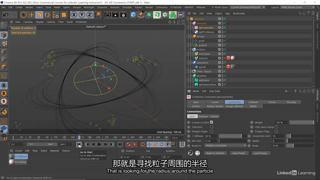The height and width of the screenshot is (180, 320).
Task: Open Edit Render Settings icon
Action: (x=123, y=15)
